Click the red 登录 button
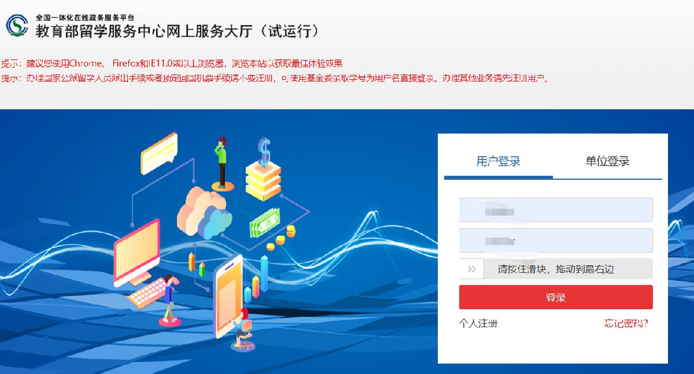 click(x=556, y=297)
